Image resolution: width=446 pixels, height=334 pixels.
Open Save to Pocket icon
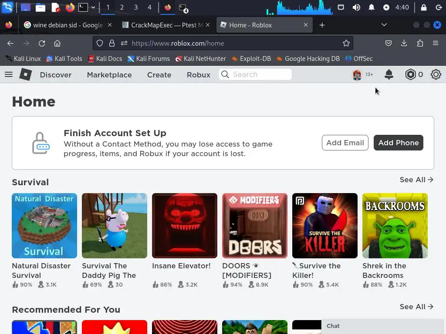(388, 43)
